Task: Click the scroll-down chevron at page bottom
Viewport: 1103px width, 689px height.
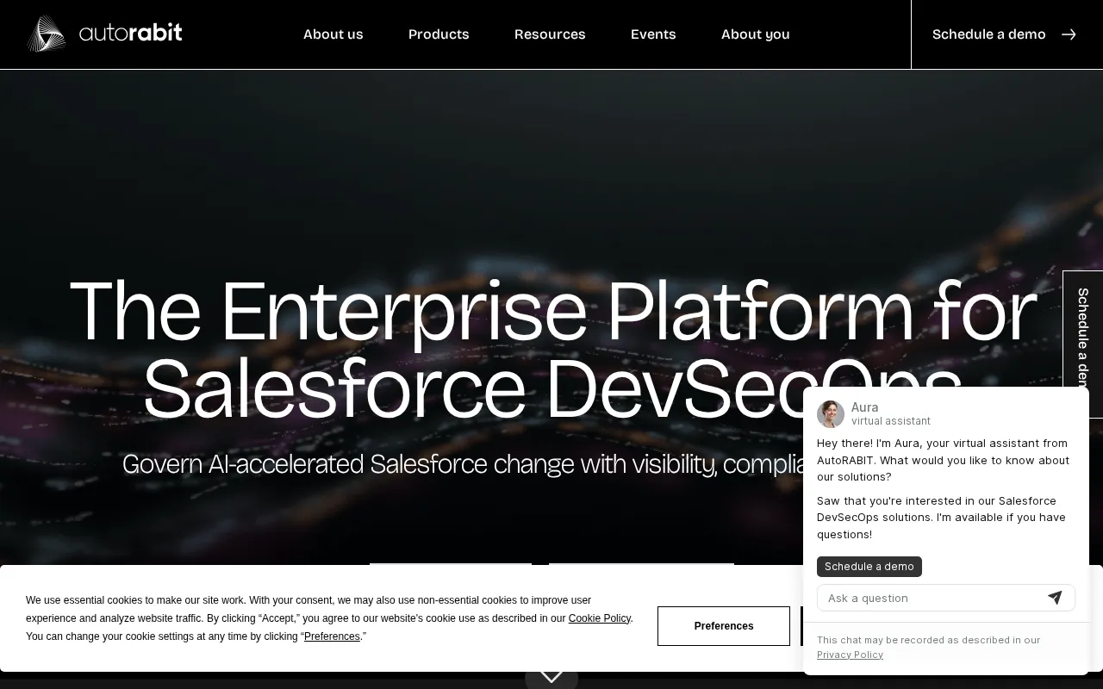Action: [551, 676]
